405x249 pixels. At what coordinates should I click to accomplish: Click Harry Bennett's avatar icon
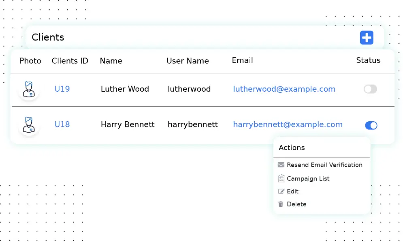29,124
